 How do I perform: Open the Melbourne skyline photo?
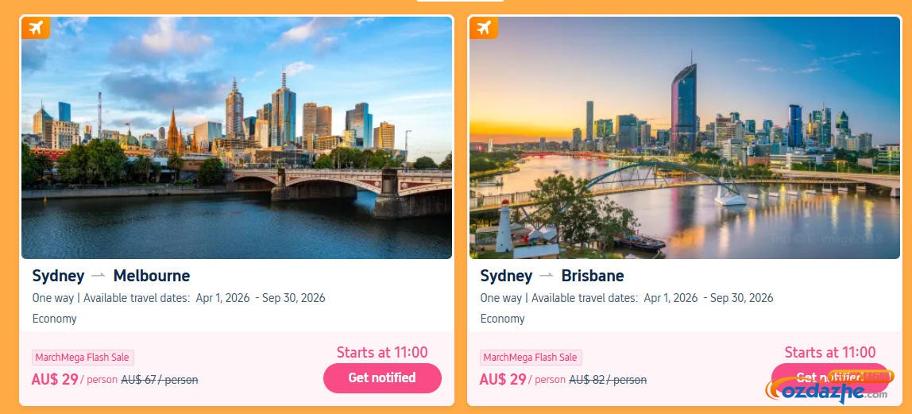point(237,137)
